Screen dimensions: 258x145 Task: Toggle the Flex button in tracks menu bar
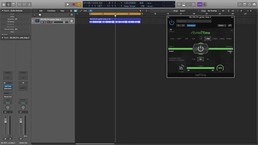point(85,11)
